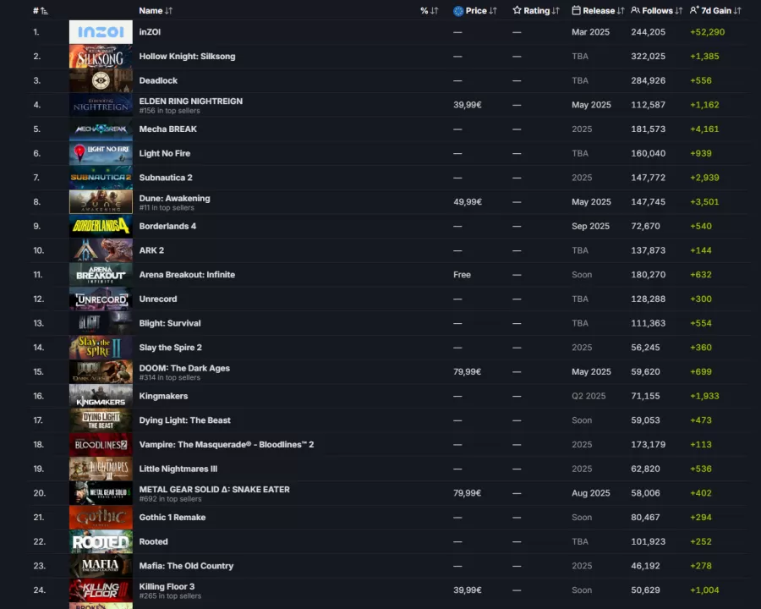
Task: Open Blight: Survival title link
Action: click(169, 323)
